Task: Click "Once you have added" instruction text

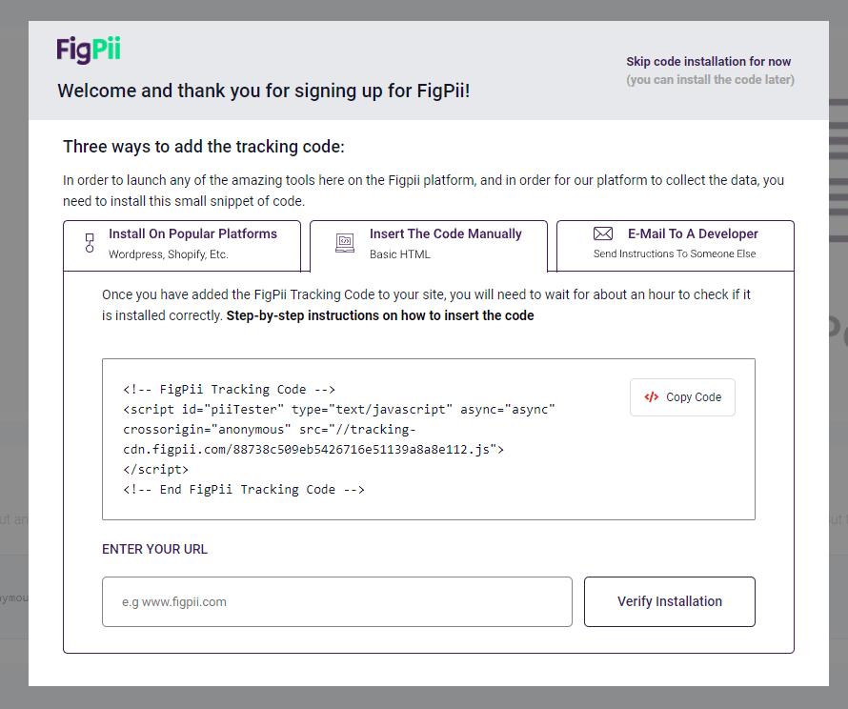Action: coord(426,305)
